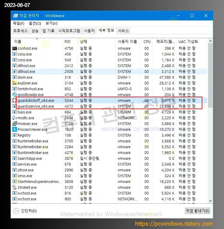
Task: Click the 18,220 K memory value
Action: pos(167,182)
